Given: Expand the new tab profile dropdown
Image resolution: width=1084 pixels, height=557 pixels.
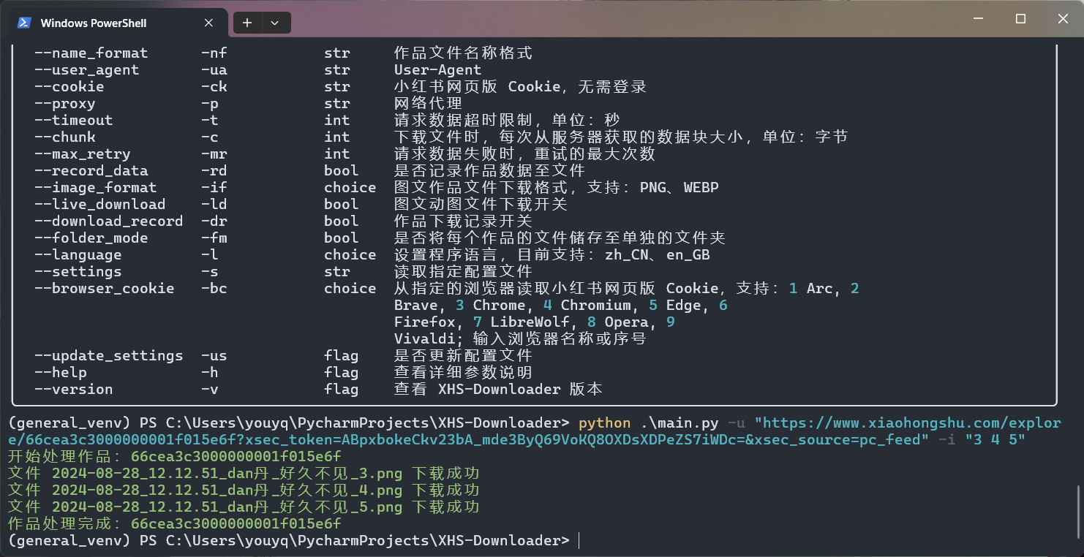Looking at the screenshot, I should [275, 23].
